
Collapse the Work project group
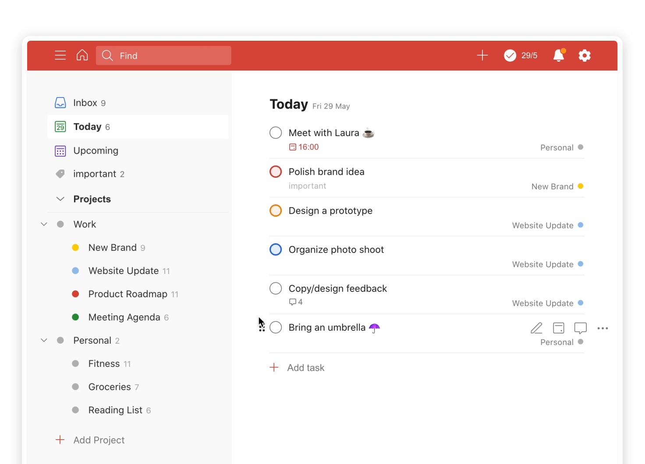44,224
